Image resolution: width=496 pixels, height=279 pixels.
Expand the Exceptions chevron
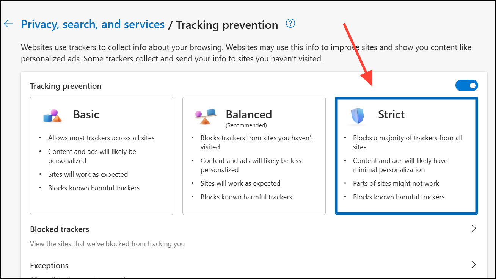click(474, 265)
